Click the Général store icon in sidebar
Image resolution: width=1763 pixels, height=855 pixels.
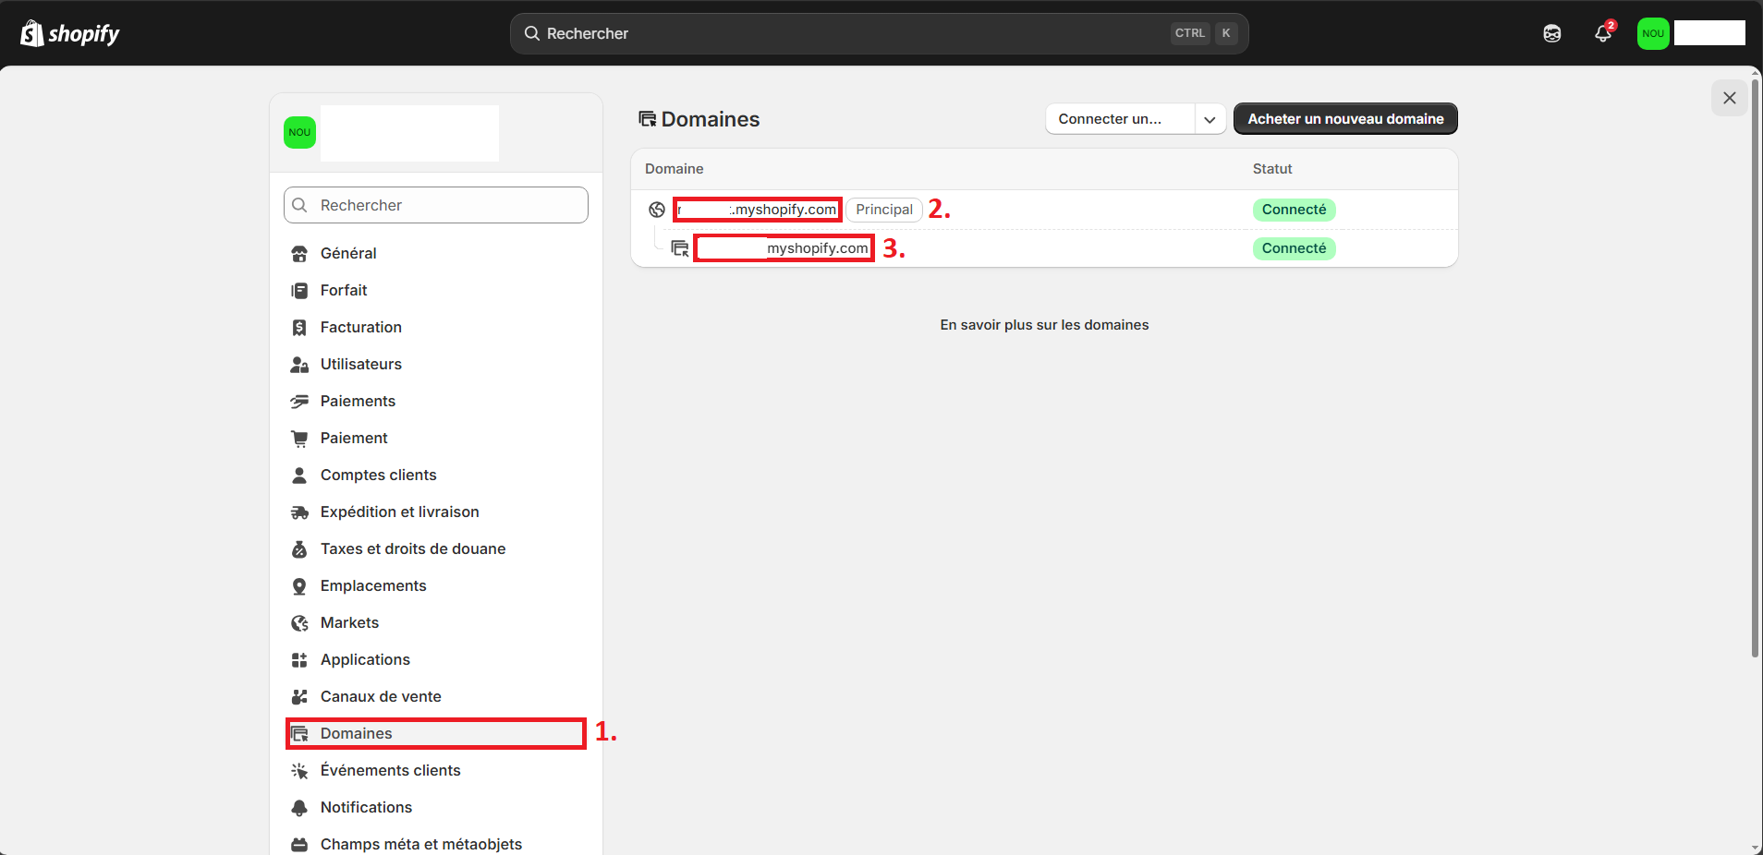point(299,254)
